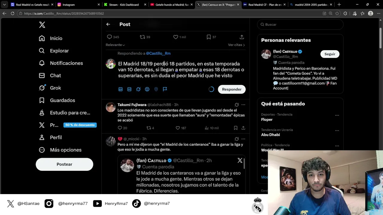Screen dimensions: 383x215
Task: Open @Castillo__Rm mention link
Action: coord(158,53)
